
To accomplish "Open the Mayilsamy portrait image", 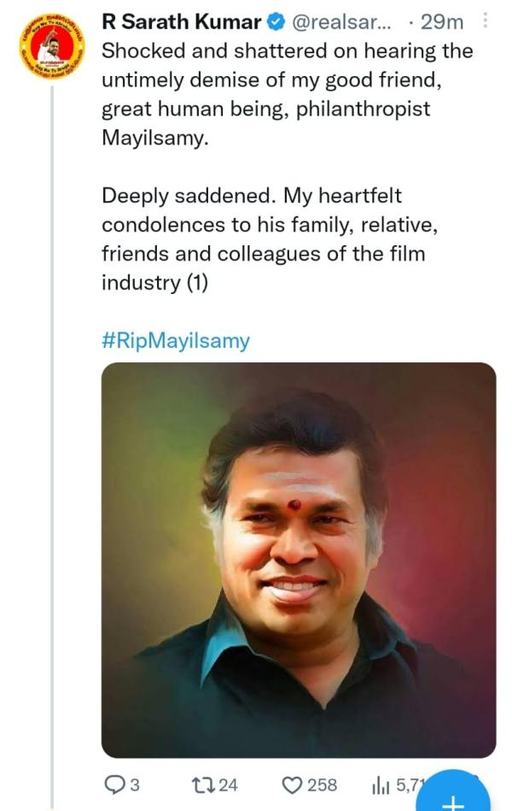I will click(299, 560).
